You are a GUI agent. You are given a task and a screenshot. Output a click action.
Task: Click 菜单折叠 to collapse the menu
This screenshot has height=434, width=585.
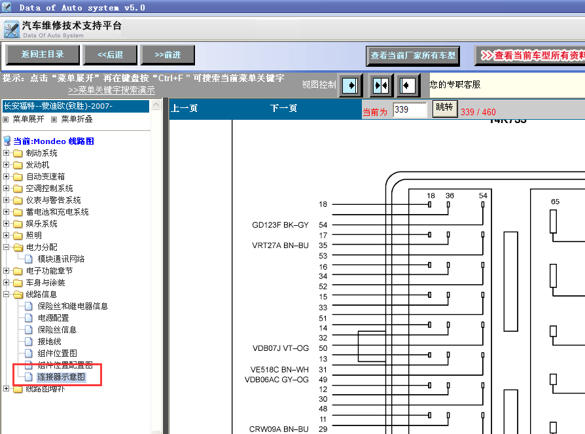(77, 119)
